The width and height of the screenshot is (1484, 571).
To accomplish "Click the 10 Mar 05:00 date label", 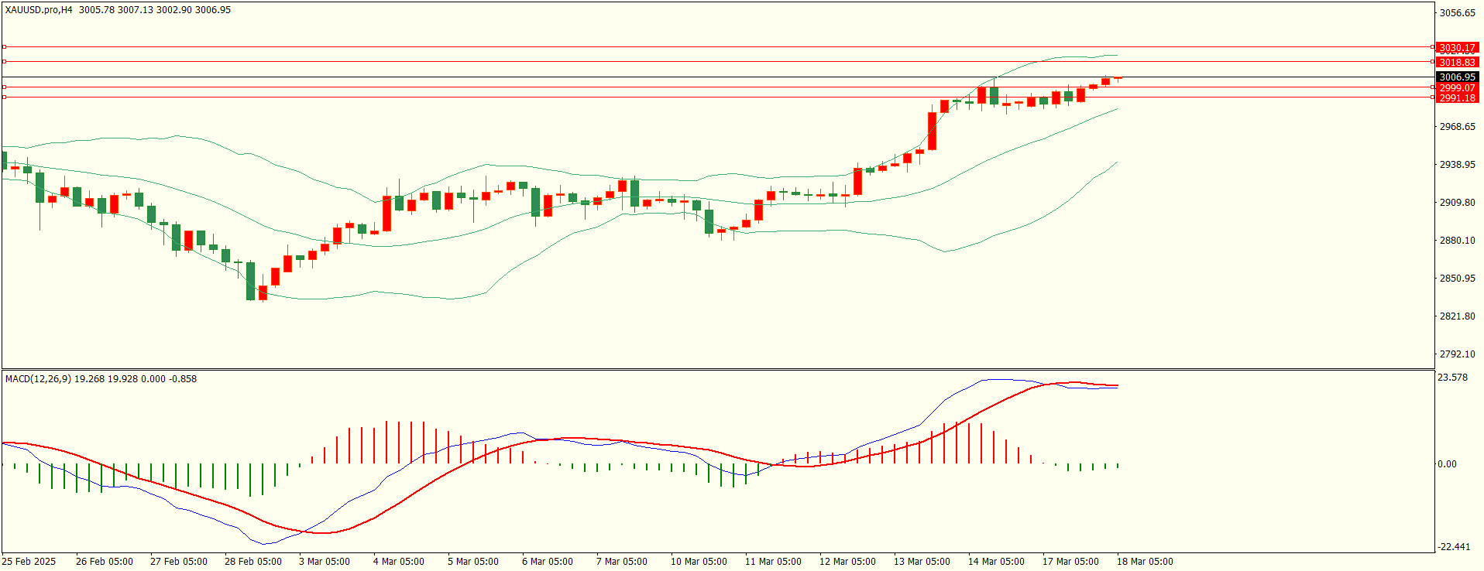I will tap(699, 562).
